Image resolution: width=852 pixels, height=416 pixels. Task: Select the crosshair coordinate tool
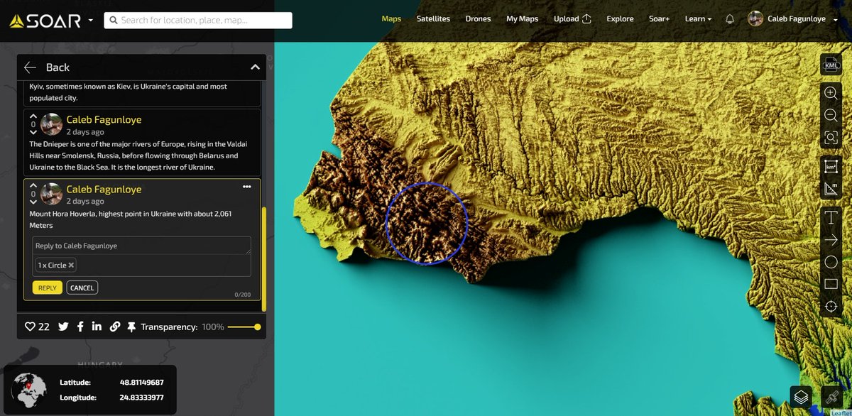831,306
